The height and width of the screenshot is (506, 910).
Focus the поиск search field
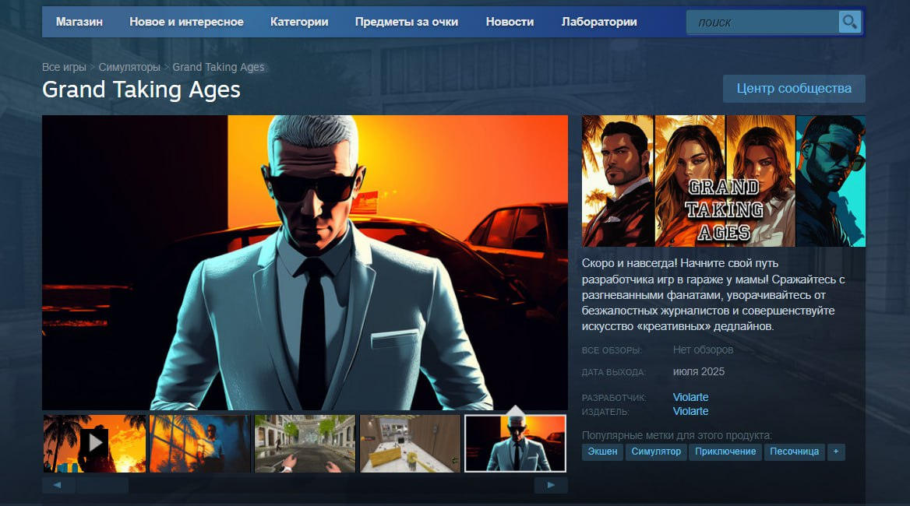(x=763, y=23)
